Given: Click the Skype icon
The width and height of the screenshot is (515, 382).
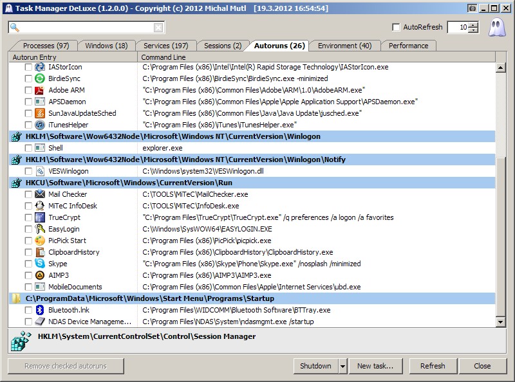Looking at the screenshot, I should [40, 264].
